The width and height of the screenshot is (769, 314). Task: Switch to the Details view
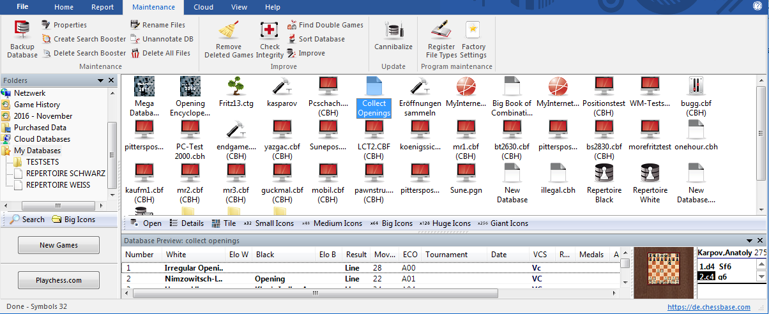coord(187,223)
